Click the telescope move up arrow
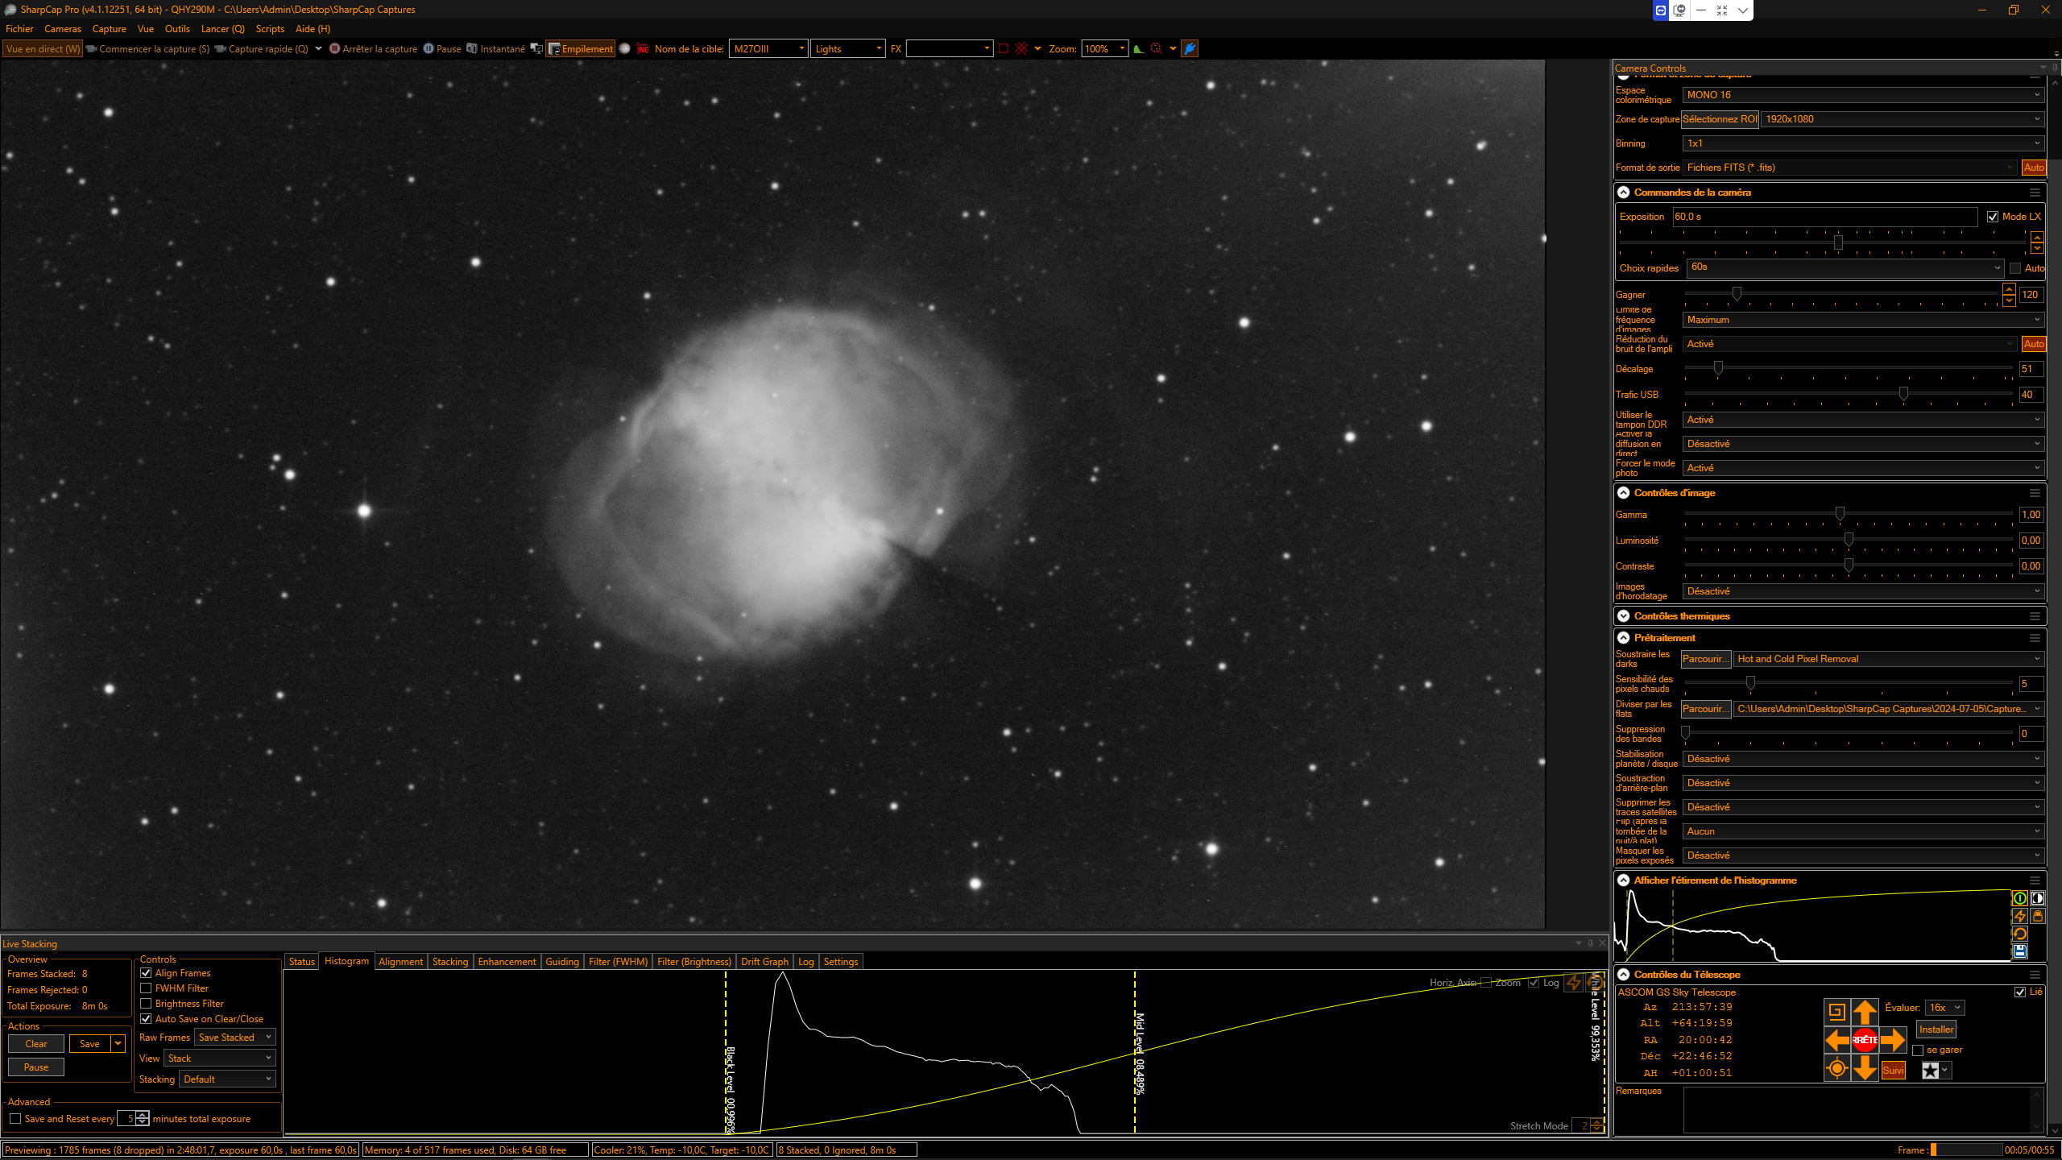This screenshot has height=1160, width=2062. coord(1865,1012)
